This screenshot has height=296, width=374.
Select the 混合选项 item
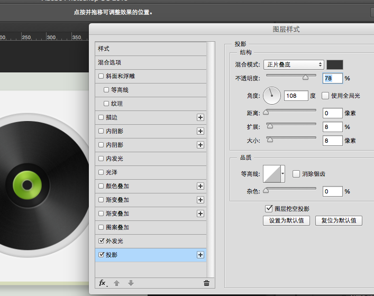click(151, 62)
